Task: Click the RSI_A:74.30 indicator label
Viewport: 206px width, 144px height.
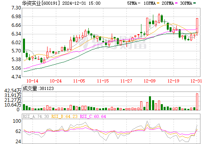Action: (36, 116)
